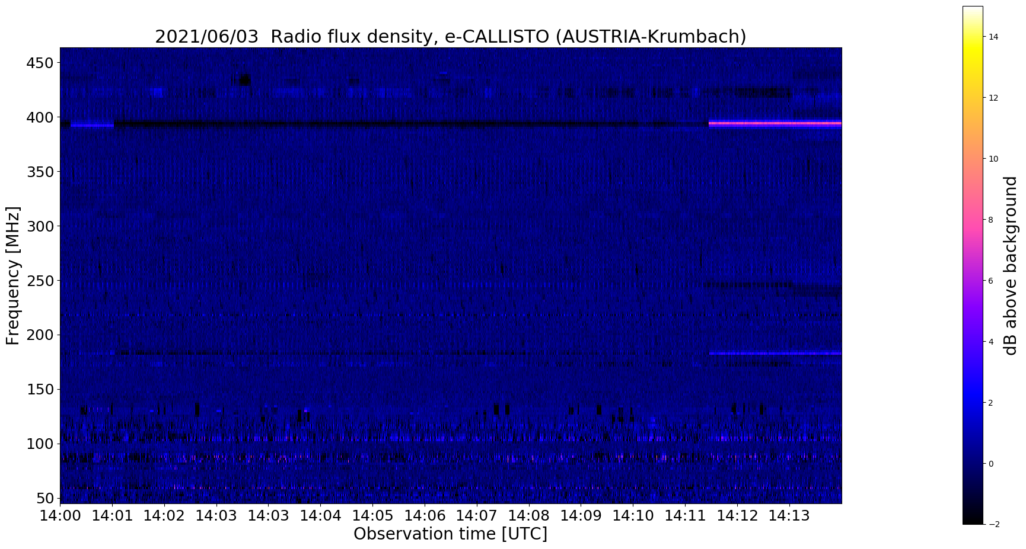Click the bright pink emission line near 395 MHz
This screenshot has height=549, width=1026.
coord(775,123)
